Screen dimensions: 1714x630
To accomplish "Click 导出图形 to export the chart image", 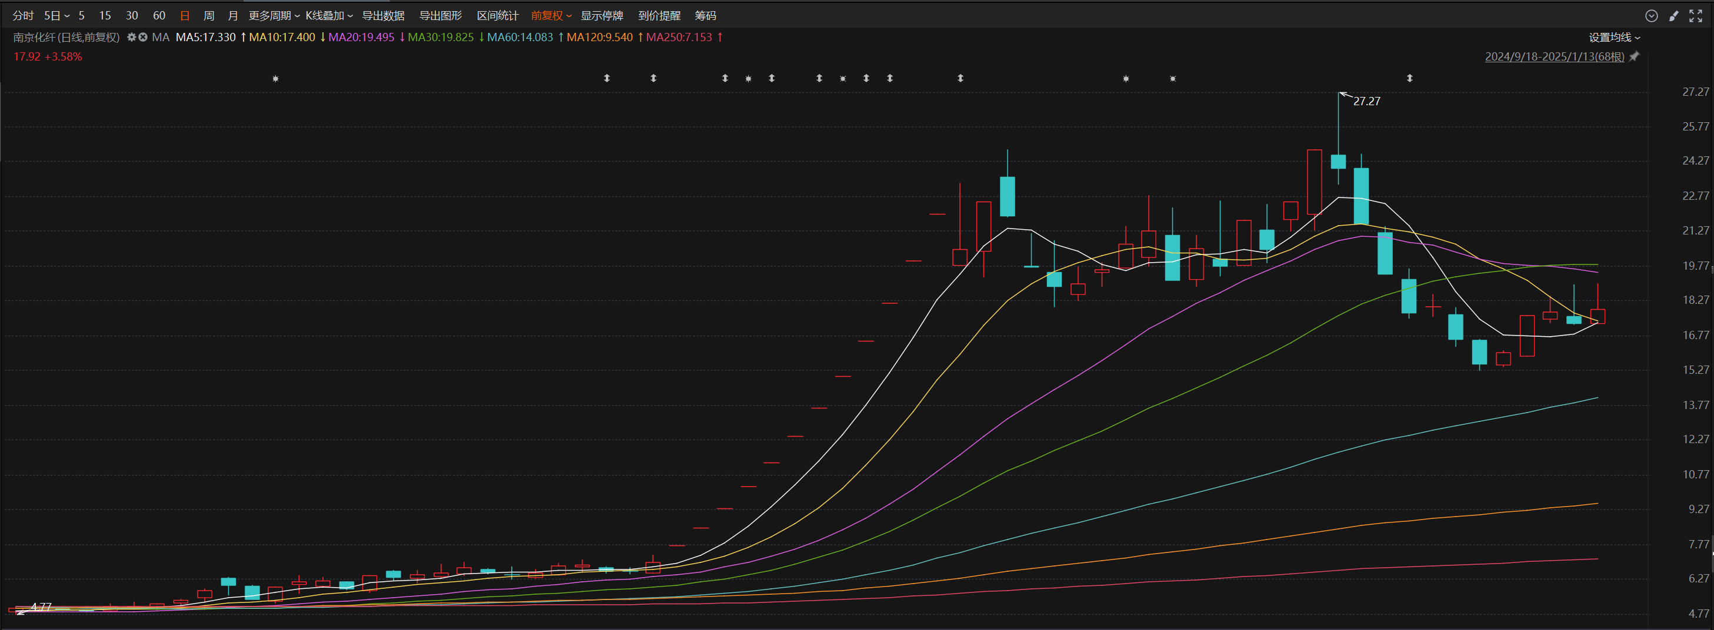I will pos(441,15).
